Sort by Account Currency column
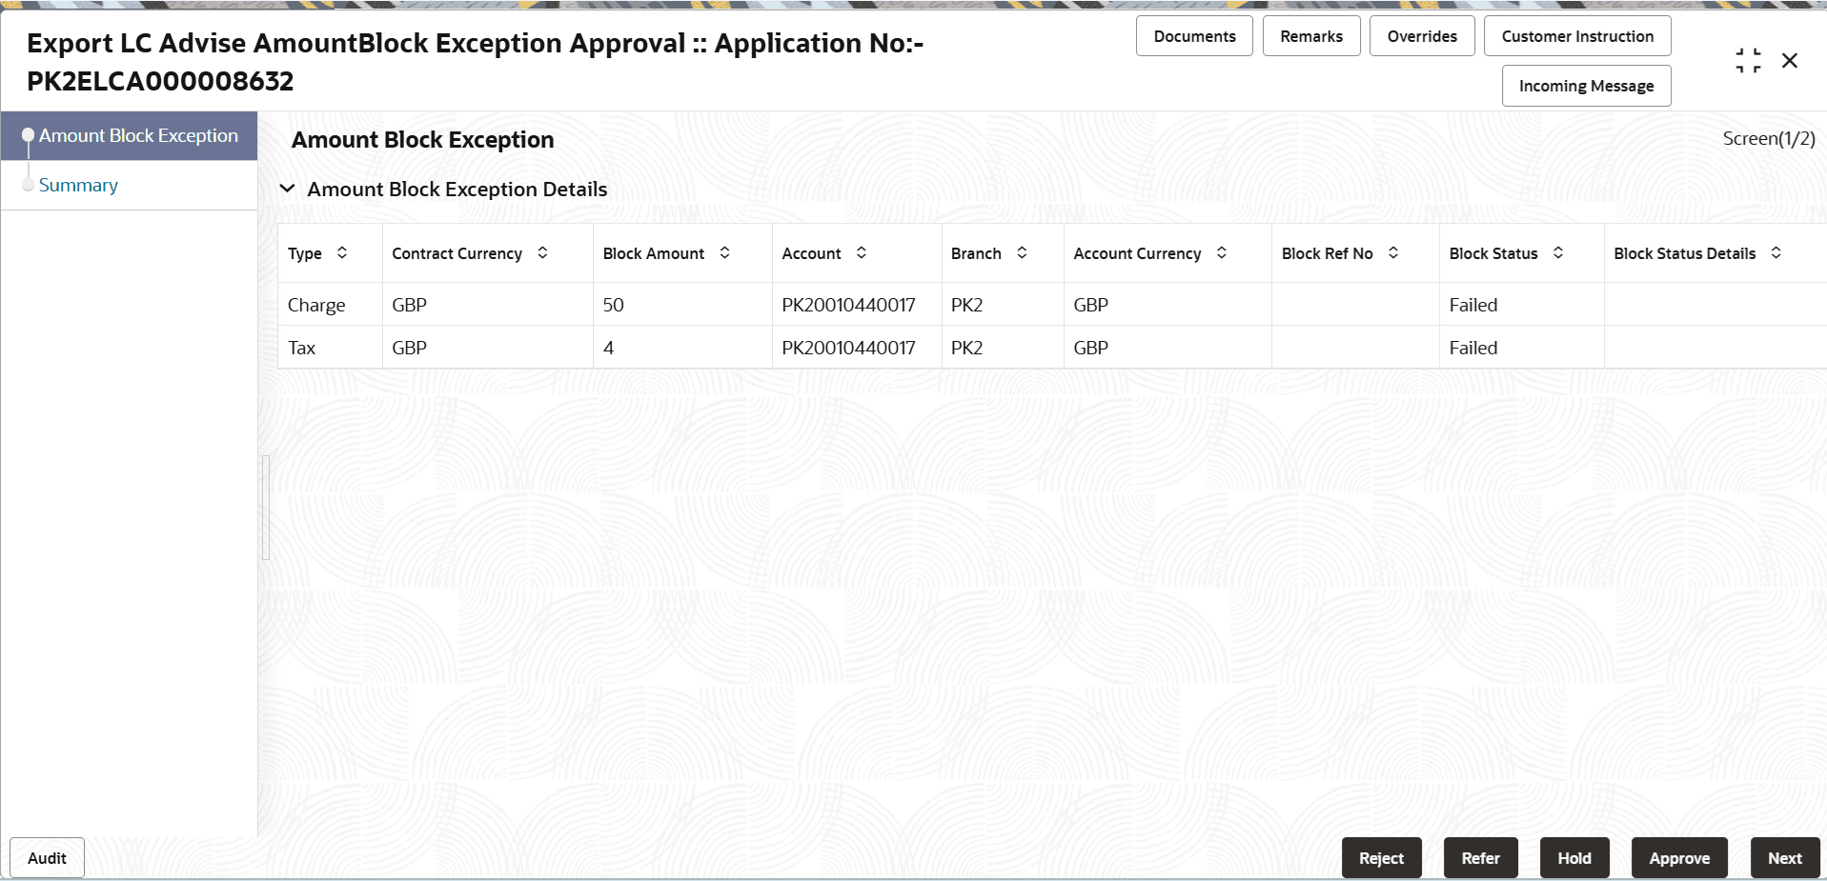 pyautogui.click(x=1222, y=252)
